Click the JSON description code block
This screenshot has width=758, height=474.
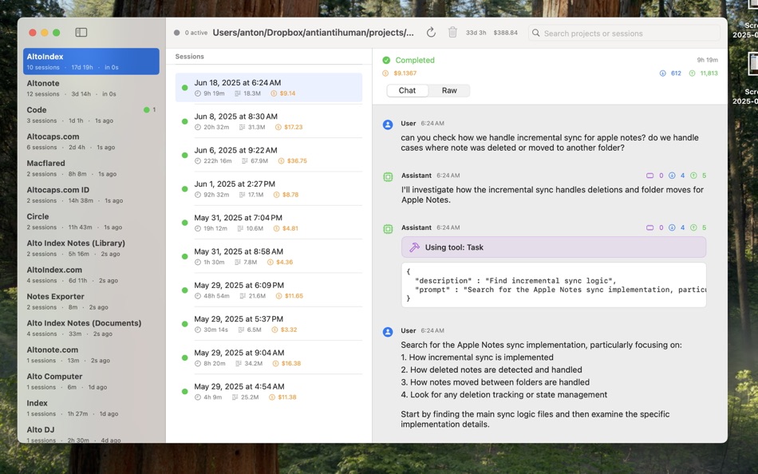pos(554,285)
